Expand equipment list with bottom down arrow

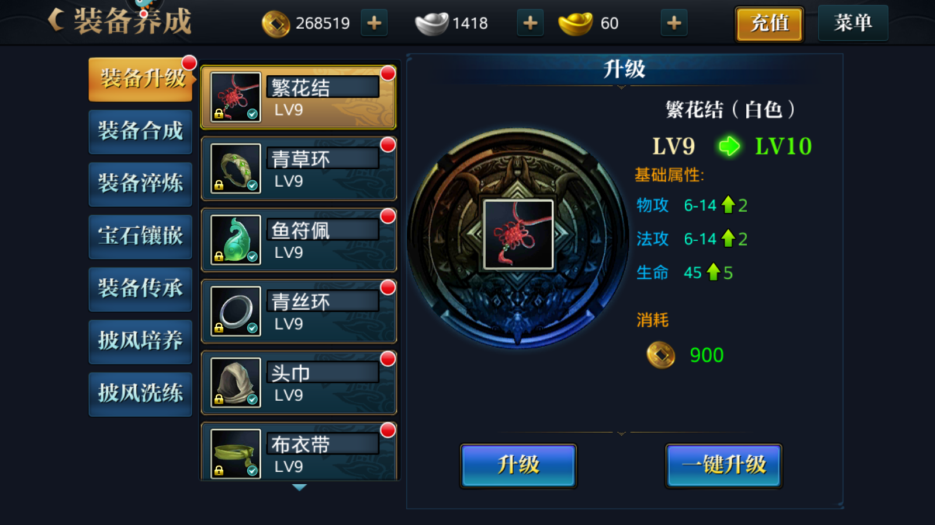[299, 488]
